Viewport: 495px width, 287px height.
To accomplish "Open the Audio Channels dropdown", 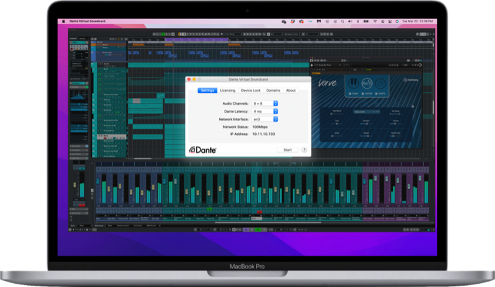I will click(x=265, y=103).
